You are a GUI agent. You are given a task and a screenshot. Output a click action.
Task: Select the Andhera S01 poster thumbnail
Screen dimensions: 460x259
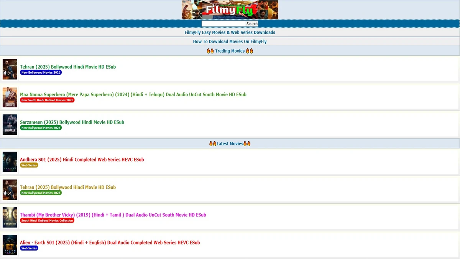[10, 162]
